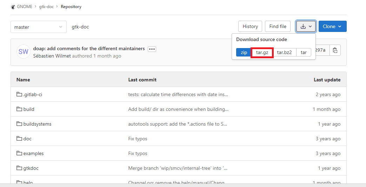Click the folder icon next to doc

[x=19, y=139]
